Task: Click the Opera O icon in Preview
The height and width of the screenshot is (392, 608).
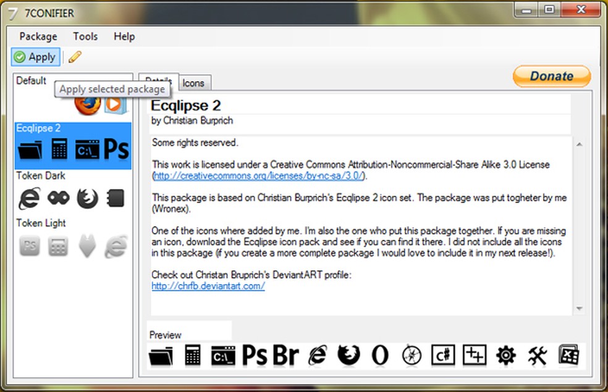Action: (380, 355)
